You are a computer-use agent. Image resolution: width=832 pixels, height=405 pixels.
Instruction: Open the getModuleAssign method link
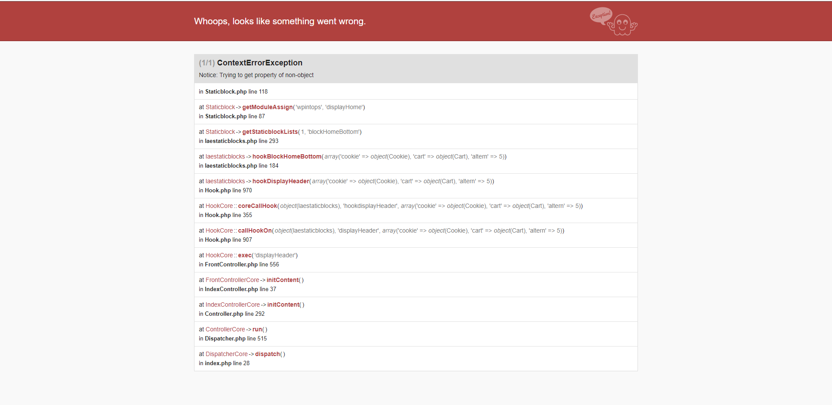tap(267, 107)
